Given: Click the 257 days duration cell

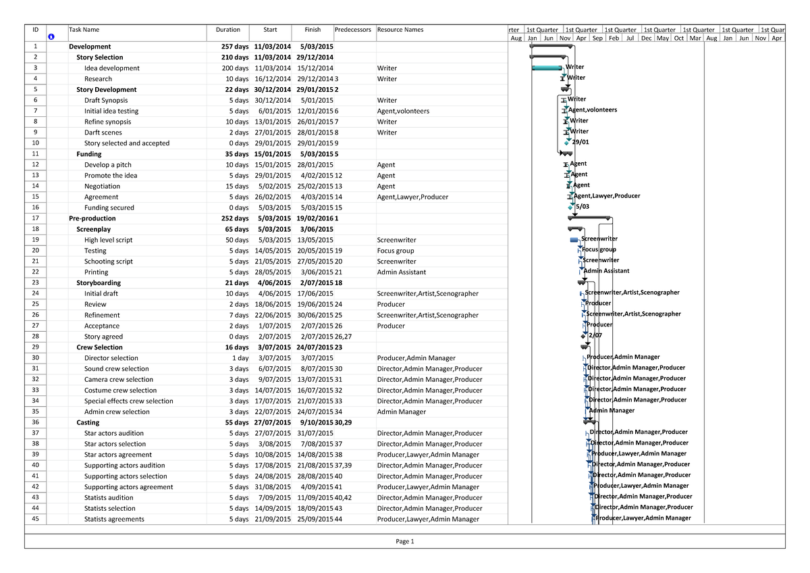Looking at the screenshot, I should pyautogui.click(x=235, y=47).
